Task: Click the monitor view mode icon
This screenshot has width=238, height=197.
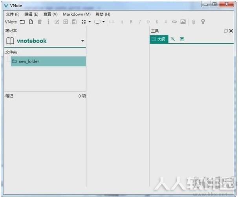Action: [x=97, y=22]
